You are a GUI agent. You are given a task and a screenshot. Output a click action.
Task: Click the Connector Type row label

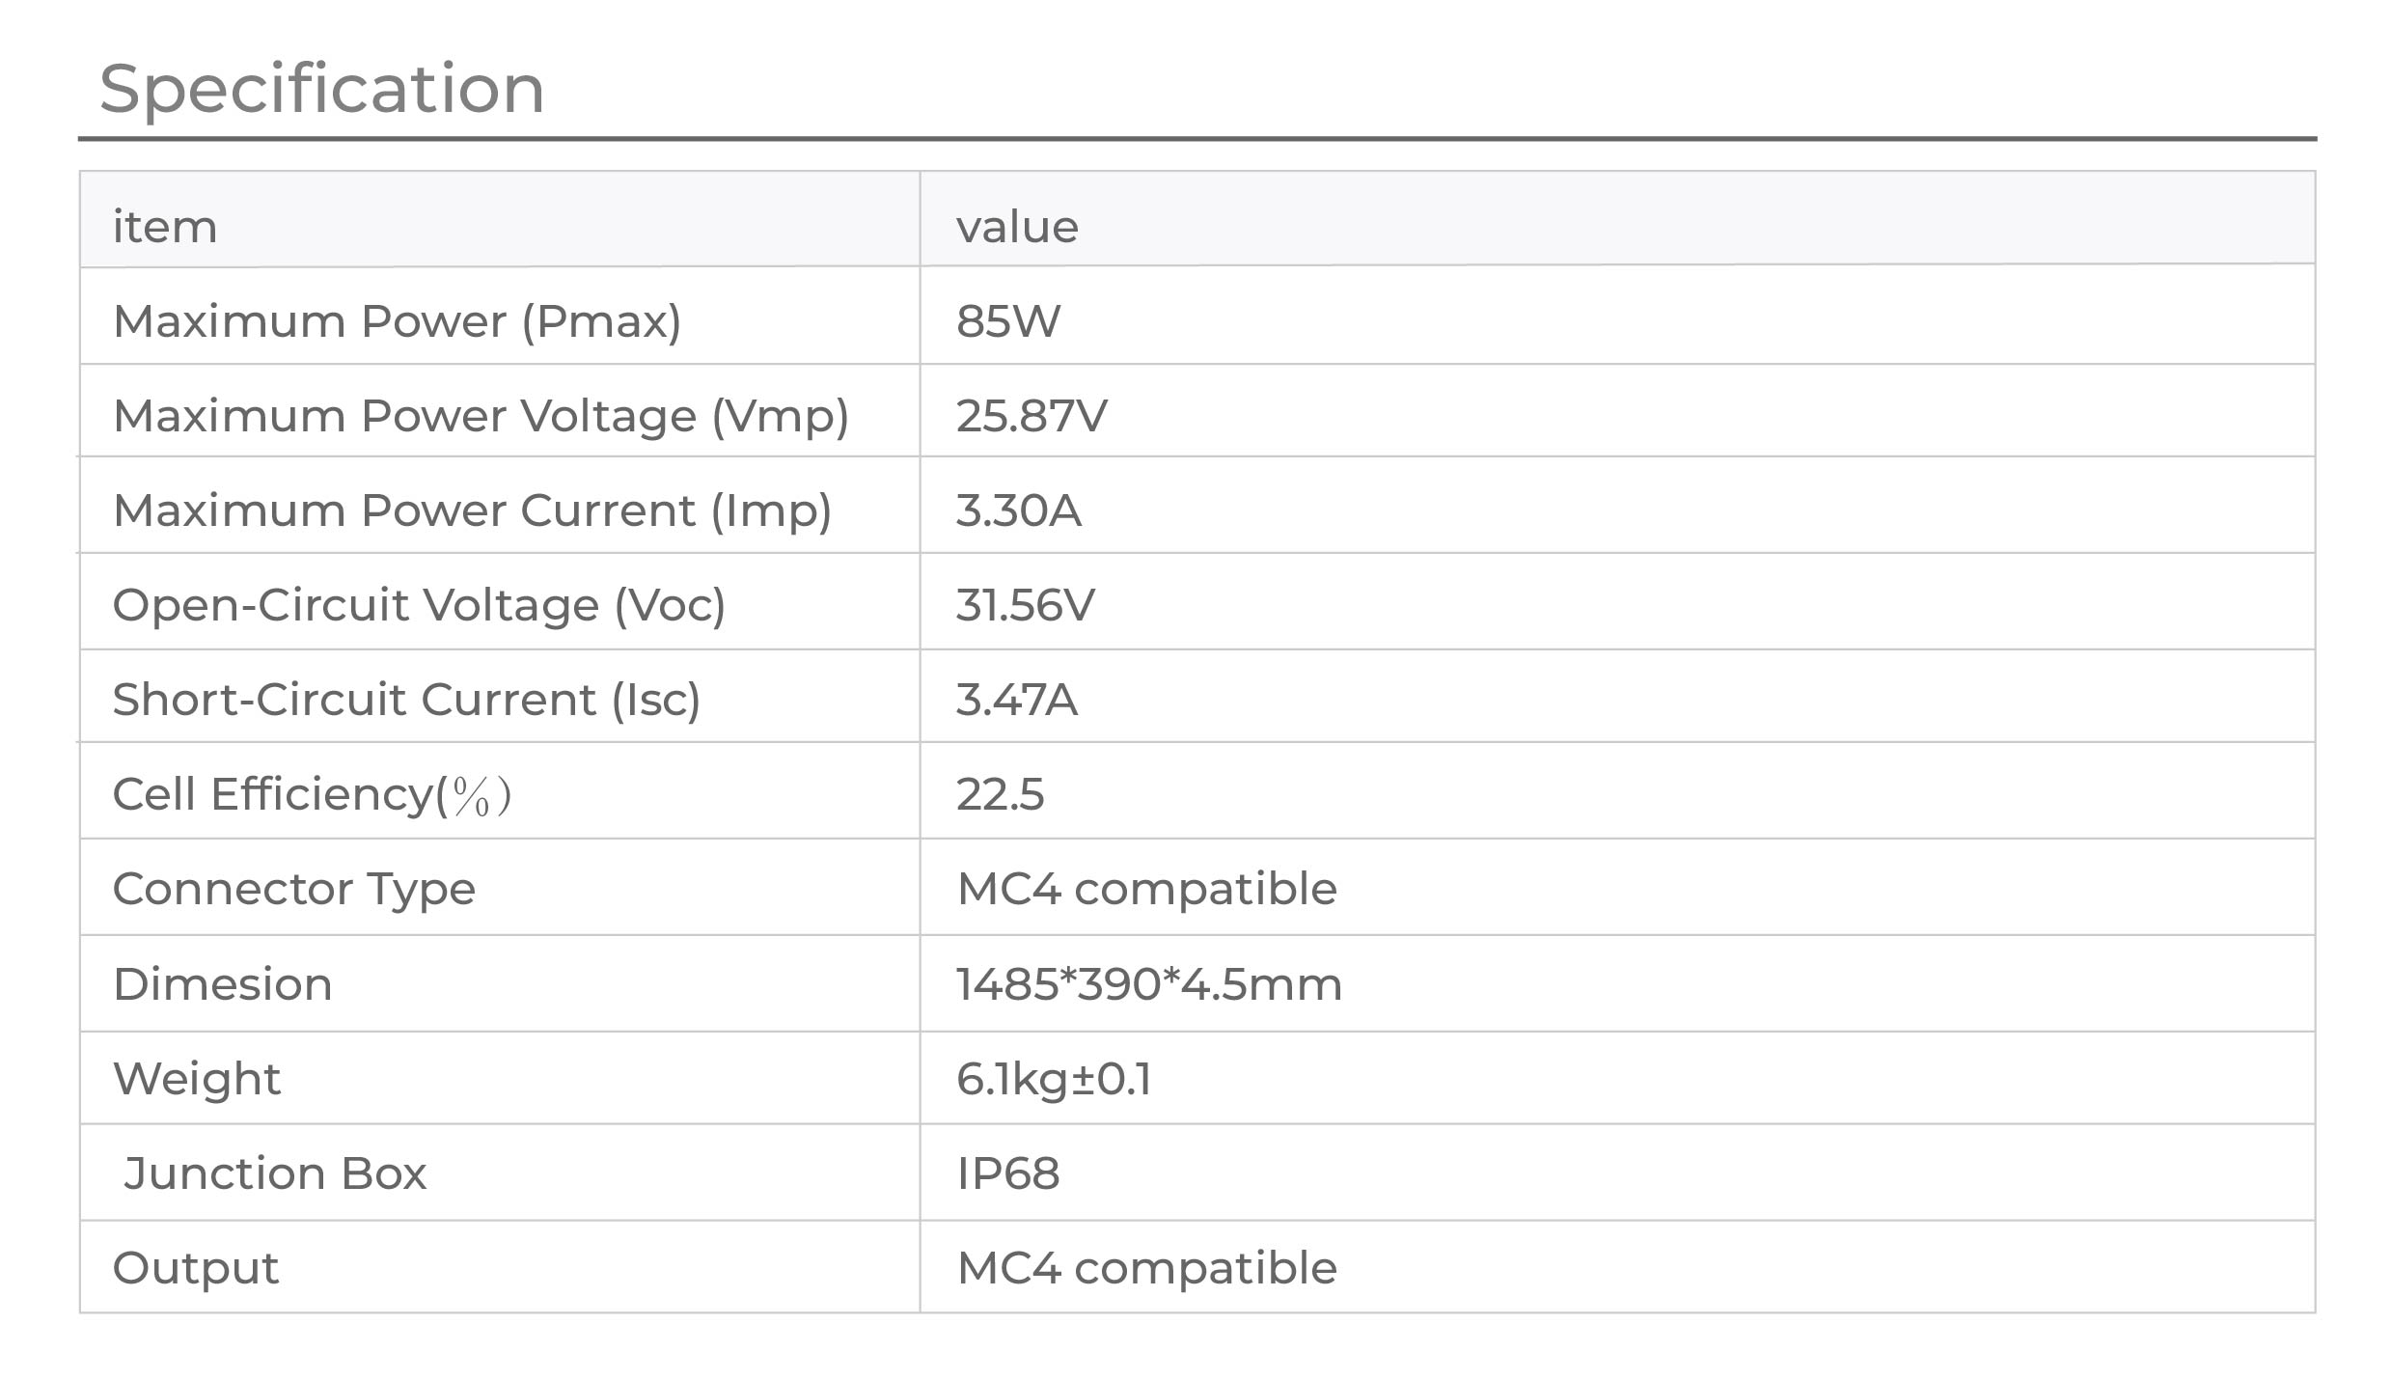pyautogui.click(x=294, y=890)
